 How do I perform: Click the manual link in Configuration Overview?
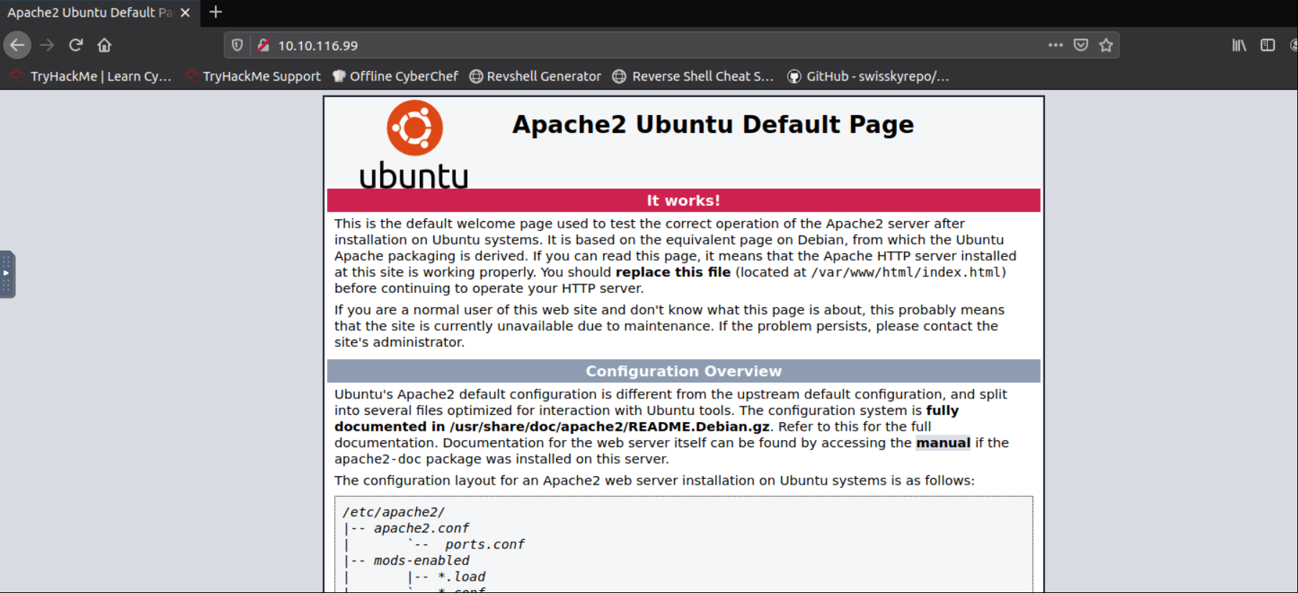tap(943, 443)
